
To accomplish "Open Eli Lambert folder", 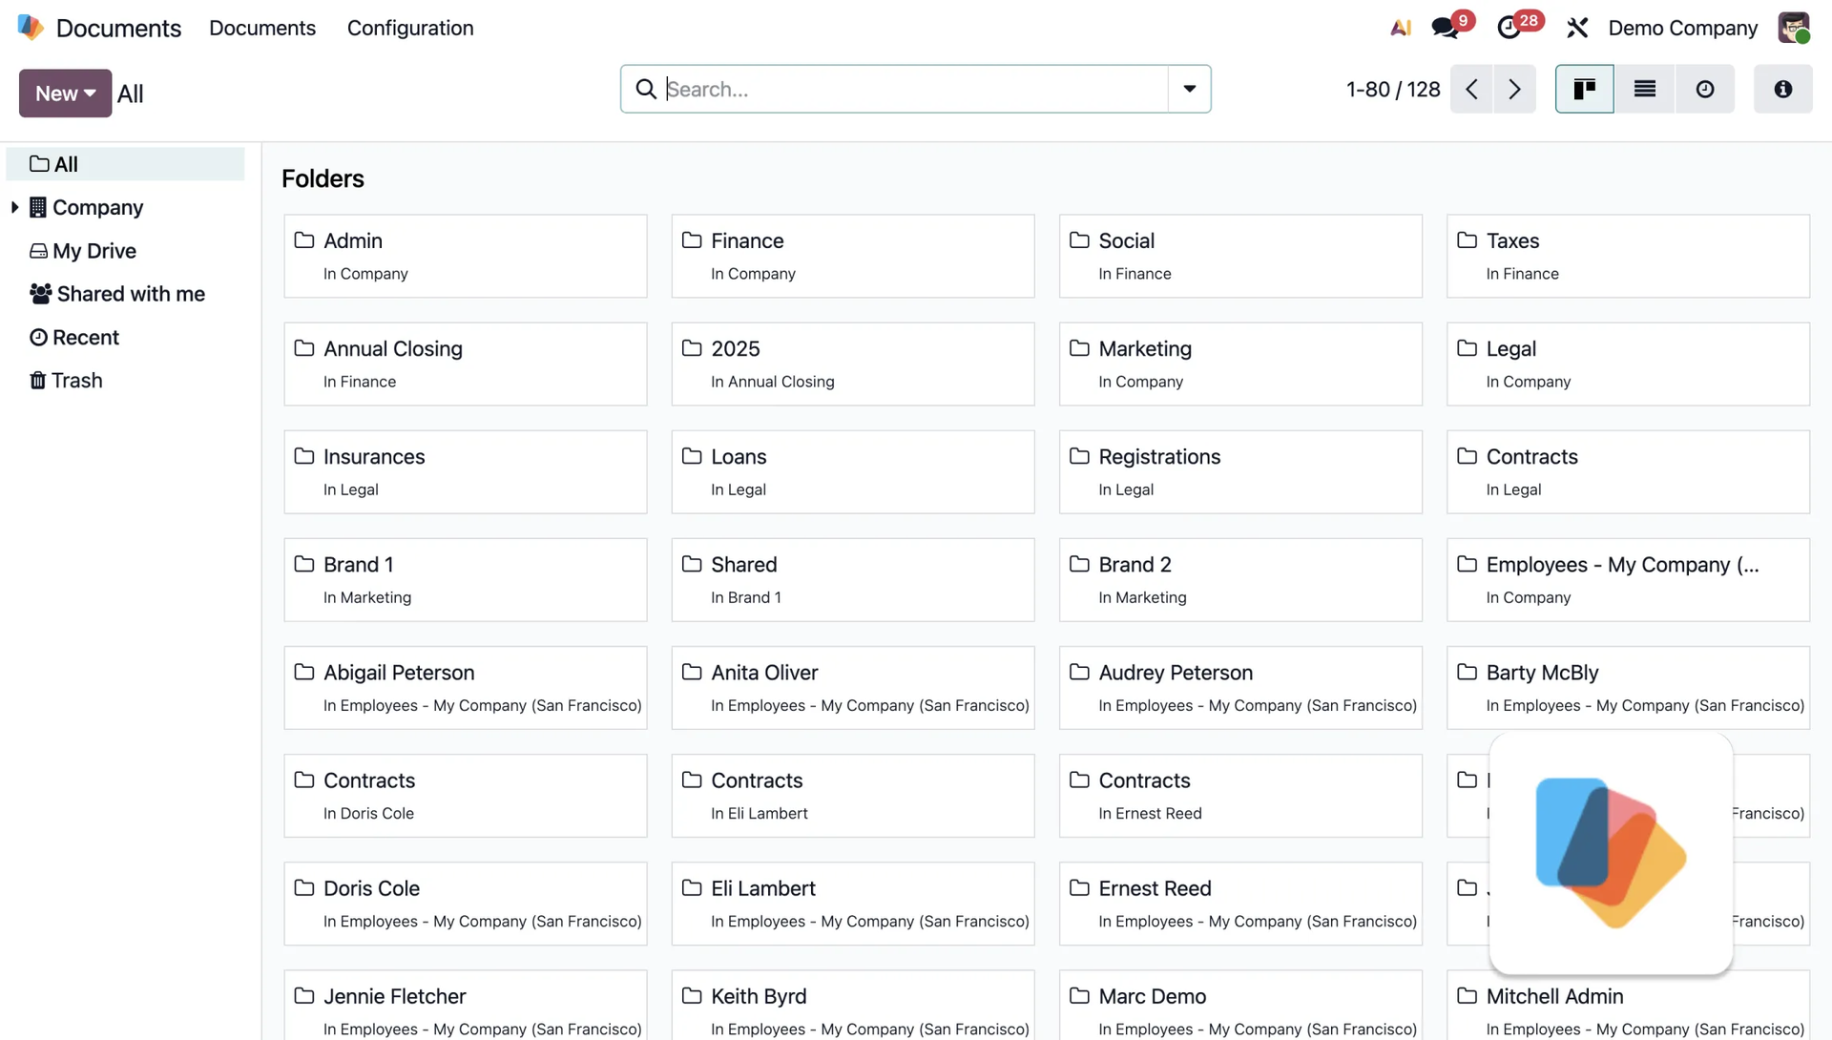I will (853, 903).
